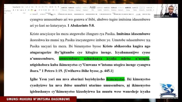Screen dimensions: 182x102
Task: Click the highlighted word 'ikimenyetso'
Action: (115, 79)
